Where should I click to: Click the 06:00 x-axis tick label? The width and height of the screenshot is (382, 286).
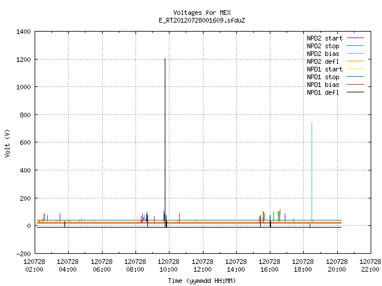tap(102, 270)
